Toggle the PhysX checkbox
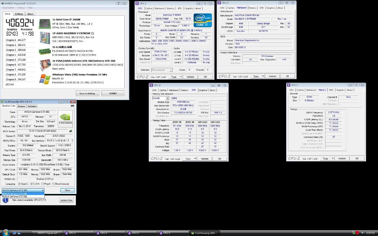 coord(42,184)
